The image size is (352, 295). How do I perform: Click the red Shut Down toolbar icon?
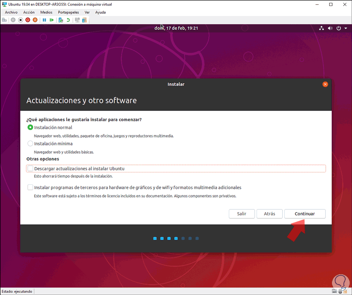(x=28, y=20)
